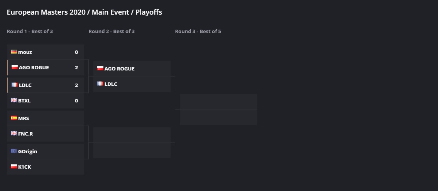Click mouz's score of 0
The width and height of the screenshot is (438, 191).
76,52
